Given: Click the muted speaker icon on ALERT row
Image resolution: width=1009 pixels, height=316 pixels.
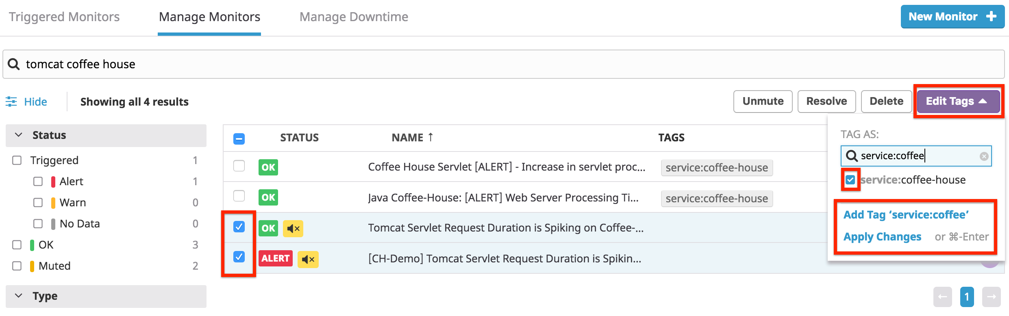Looking at the screenshot, I should [x=308, y=259].
